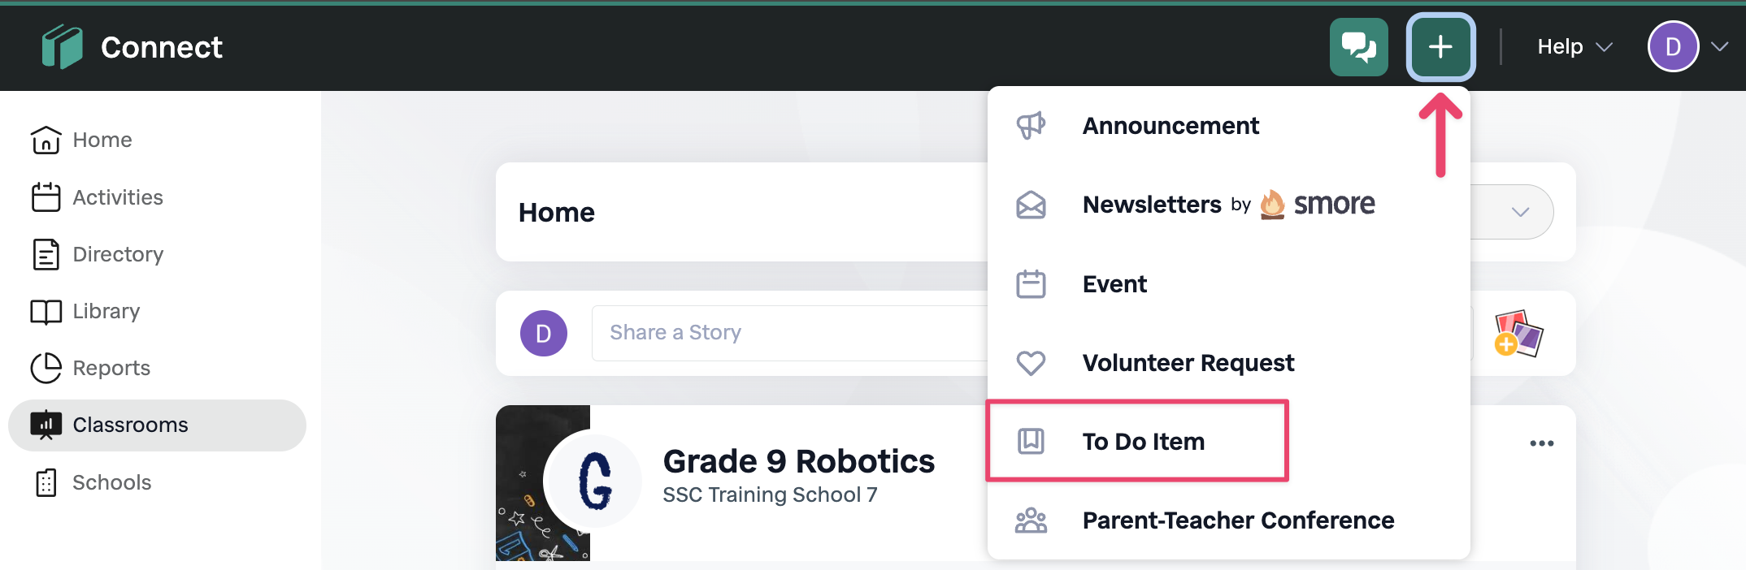Go to Activities in sidebar
Viewport: 1746px width, 570px height.
coord(117,197)
